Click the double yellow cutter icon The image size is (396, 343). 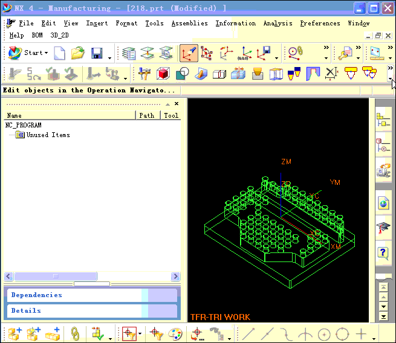369,73
